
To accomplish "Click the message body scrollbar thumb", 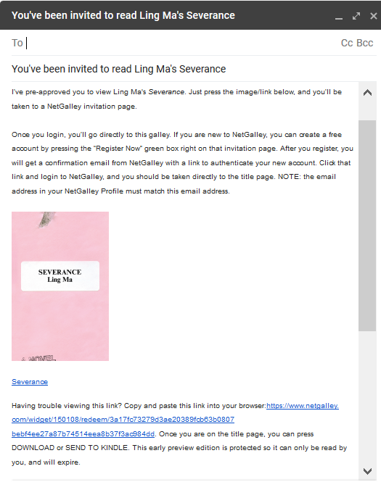I will tap(367, 225).
